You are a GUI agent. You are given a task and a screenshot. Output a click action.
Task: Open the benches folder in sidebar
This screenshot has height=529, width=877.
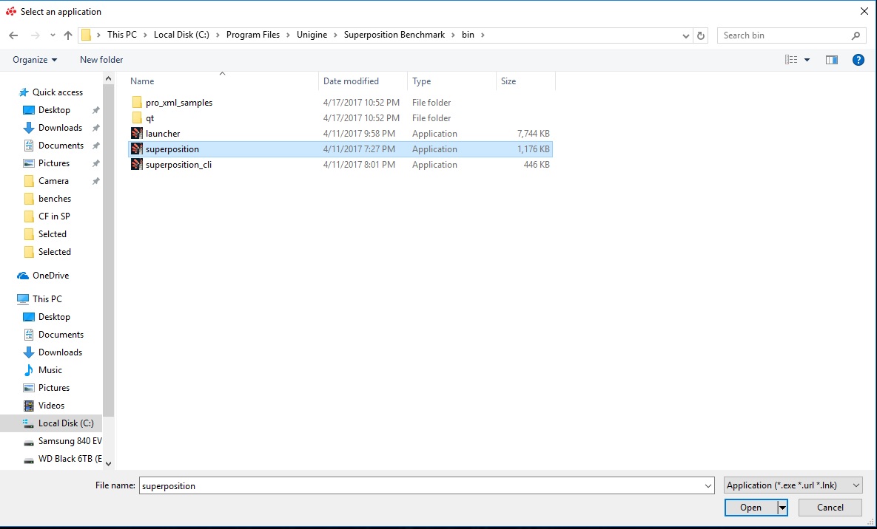coord(54,199)
